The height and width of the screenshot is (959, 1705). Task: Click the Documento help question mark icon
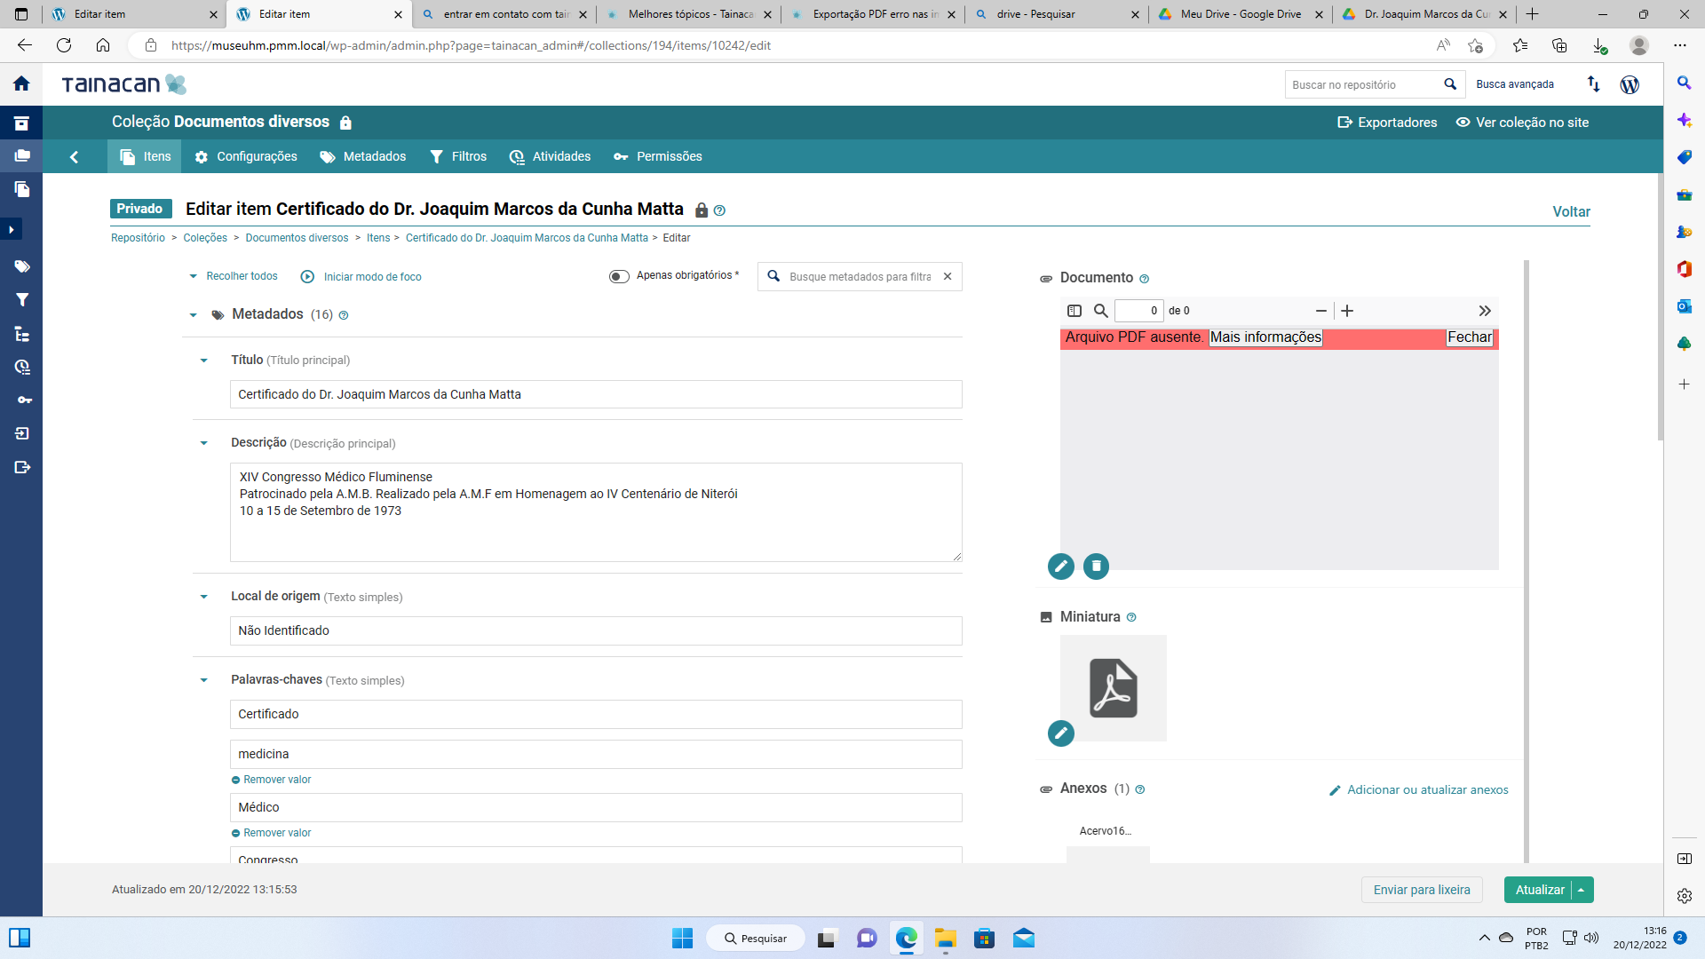[x=1144, y=279]
